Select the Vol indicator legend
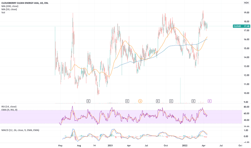 3,12
